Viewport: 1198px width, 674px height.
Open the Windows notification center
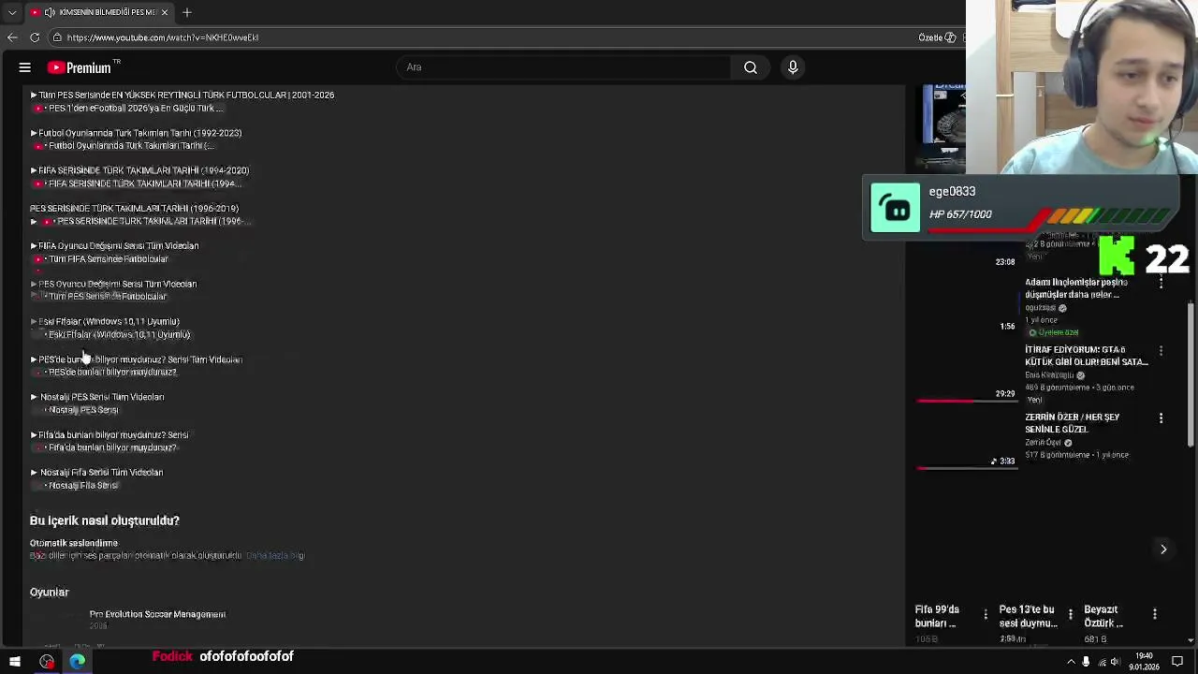click(1177, 662)
